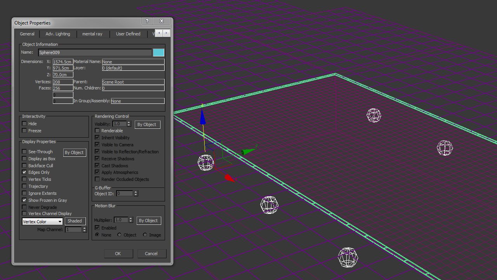This screenshot has width=497, height=280.
Task: Uncheck Edges Only checkbox
Action: pos(24,172)
